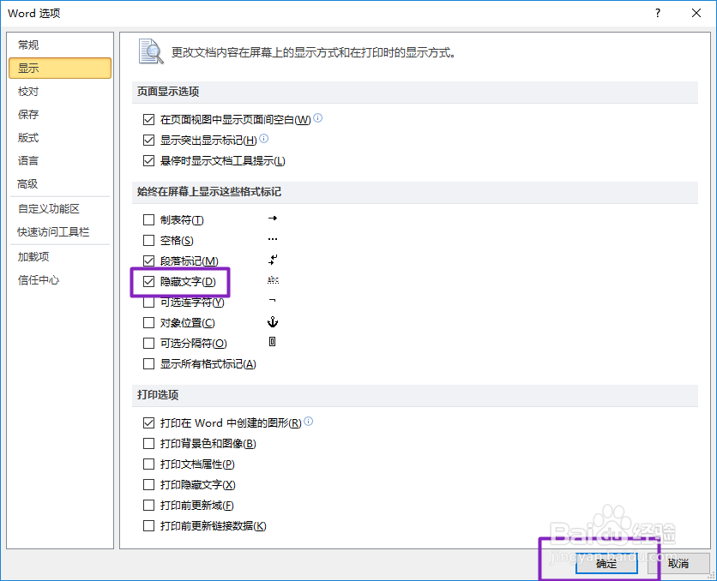Click the 打印选项 section heading
717x581 pixels.
(158, 395)
